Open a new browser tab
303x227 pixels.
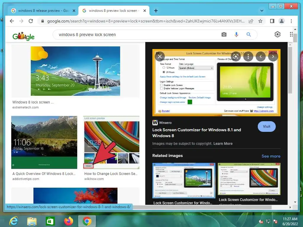pyautogui.click(x=156, y=11)
